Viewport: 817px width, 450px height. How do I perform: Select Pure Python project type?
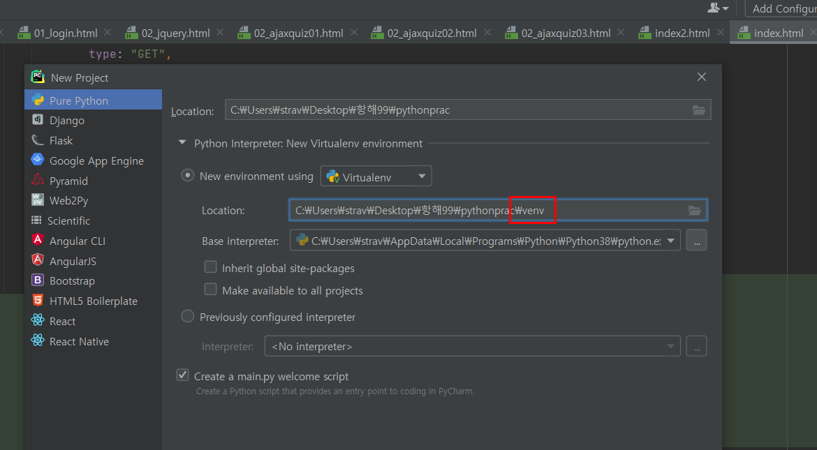[x=94, y=100]
